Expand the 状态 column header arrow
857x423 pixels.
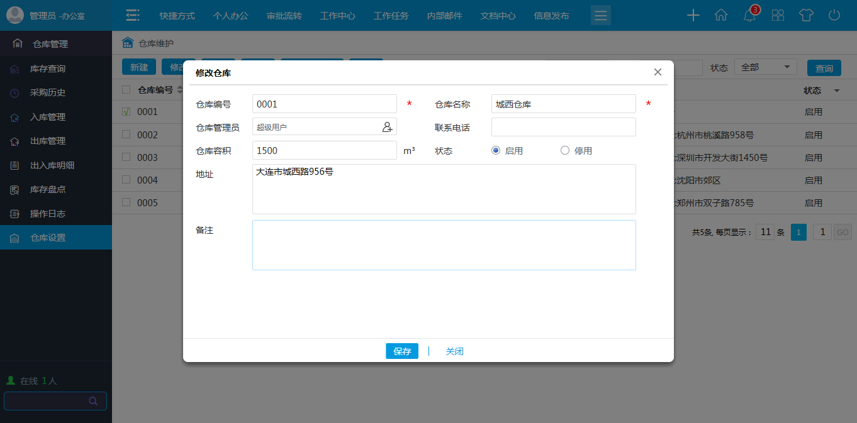836,91
